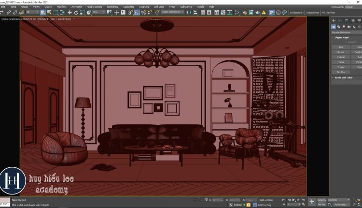Open the Create Selection Set dropdown
This screenshot has height=208, width=362.
pos(172,12)
